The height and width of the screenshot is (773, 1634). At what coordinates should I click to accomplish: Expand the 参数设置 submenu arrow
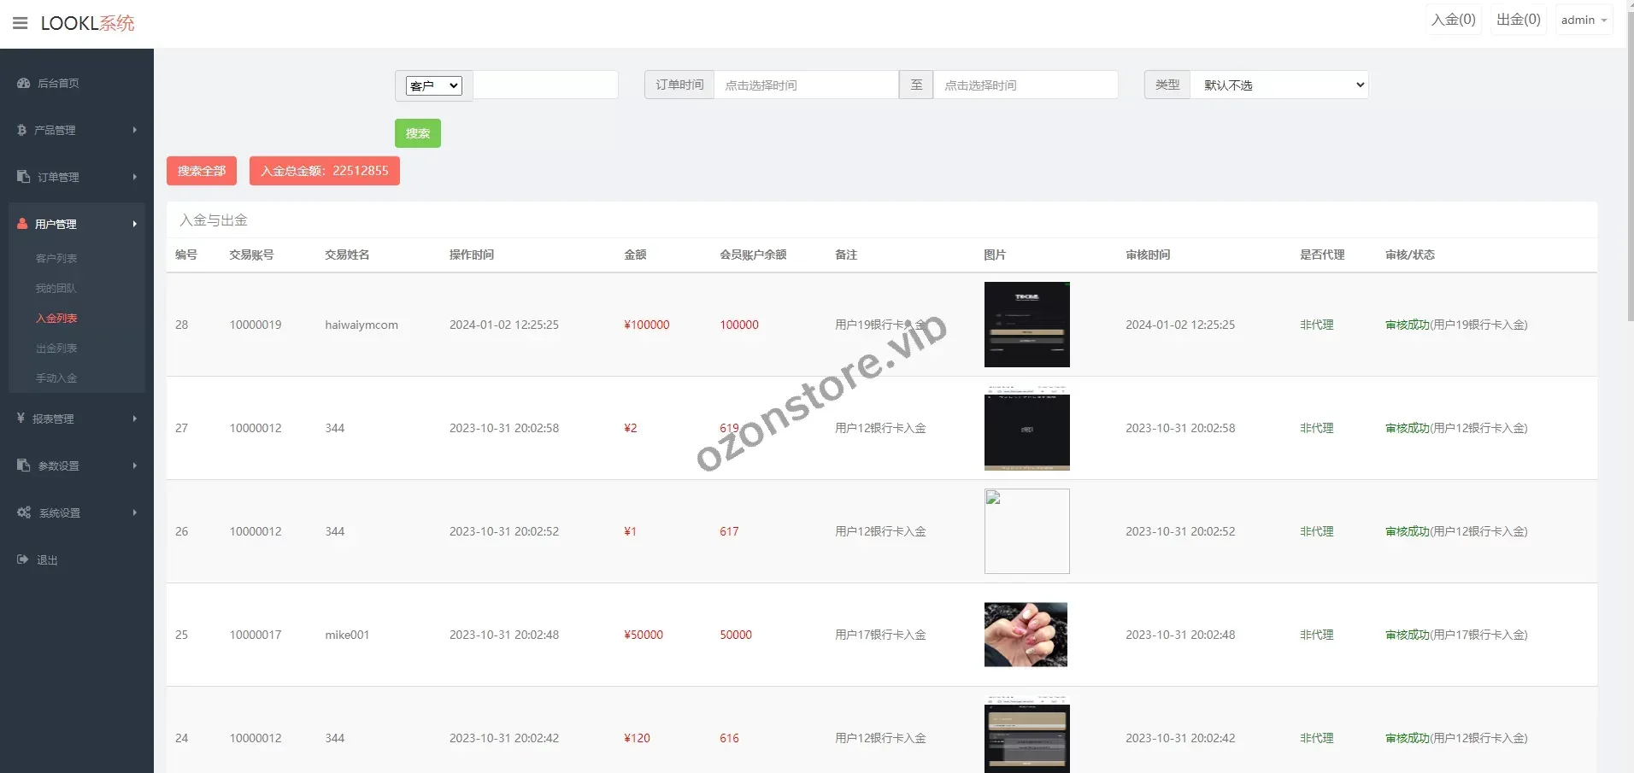[134, 466]
